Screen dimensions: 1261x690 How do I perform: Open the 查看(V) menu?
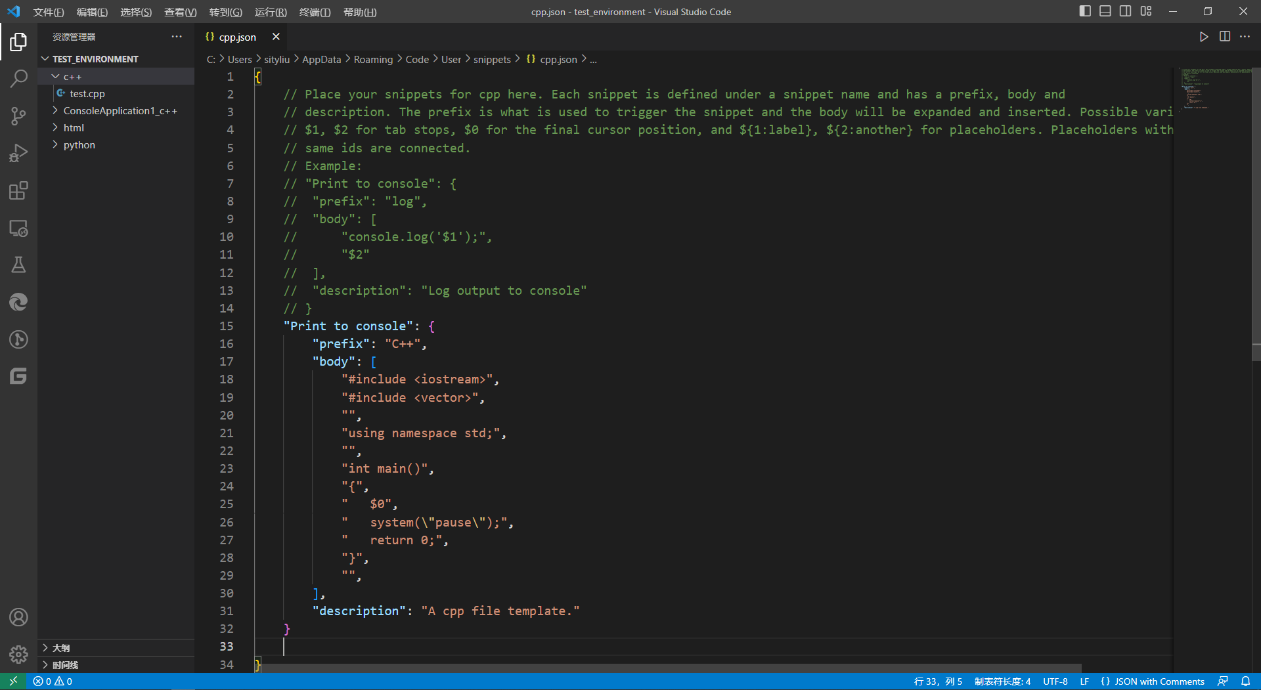(x=180, y=12)
